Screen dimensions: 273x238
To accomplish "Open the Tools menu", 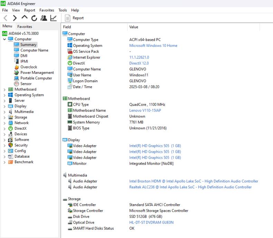I will [63, 10].
